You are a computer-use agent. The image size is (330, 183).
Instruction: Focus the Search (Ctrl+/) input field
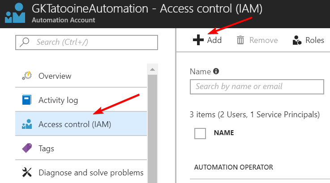point(86,42)
